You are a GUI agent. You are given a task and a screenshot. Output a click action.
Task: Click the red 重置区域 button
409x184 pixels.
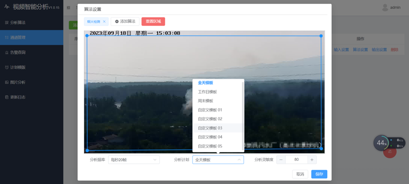pyautogui.click(x=154, y=22)
